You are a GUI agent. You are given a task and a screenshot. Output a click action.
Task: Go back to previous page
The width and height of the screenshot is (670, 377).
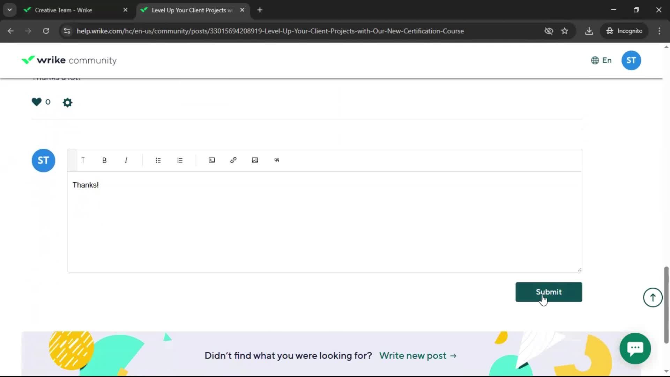[11, 31]
